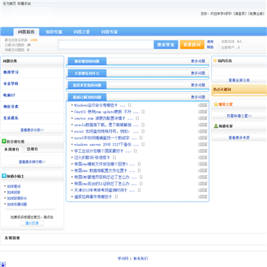The height and width of the screenshot is (267, 267).
Task: Click the 历届知道之星>> link
Action: 239,116
